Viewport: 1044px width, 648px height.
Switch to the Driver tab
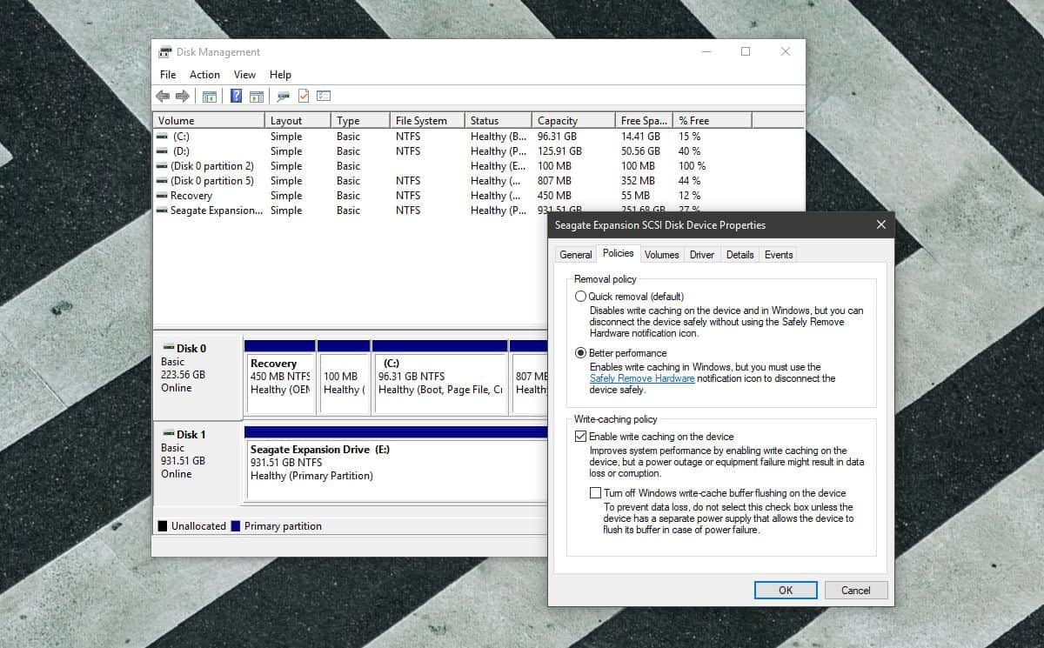click(702, 255)
